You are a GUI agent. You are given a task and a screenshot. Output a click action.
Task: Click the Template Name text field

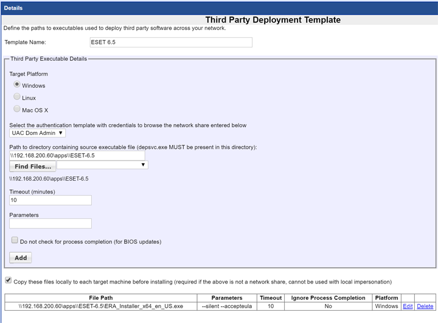point(170,43)
